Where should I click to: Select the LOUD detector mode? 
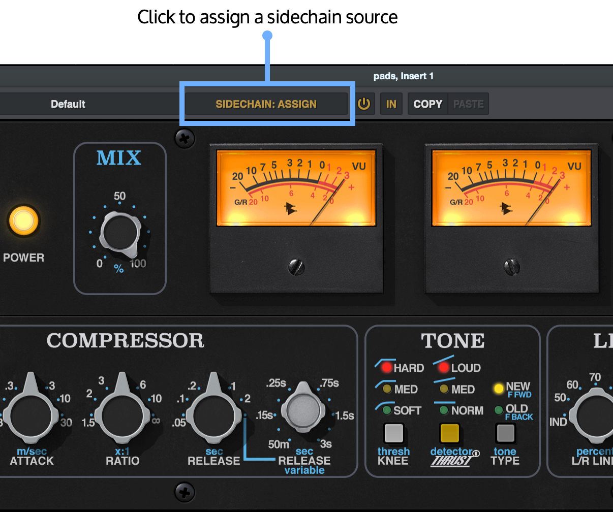tap(443, 367)
